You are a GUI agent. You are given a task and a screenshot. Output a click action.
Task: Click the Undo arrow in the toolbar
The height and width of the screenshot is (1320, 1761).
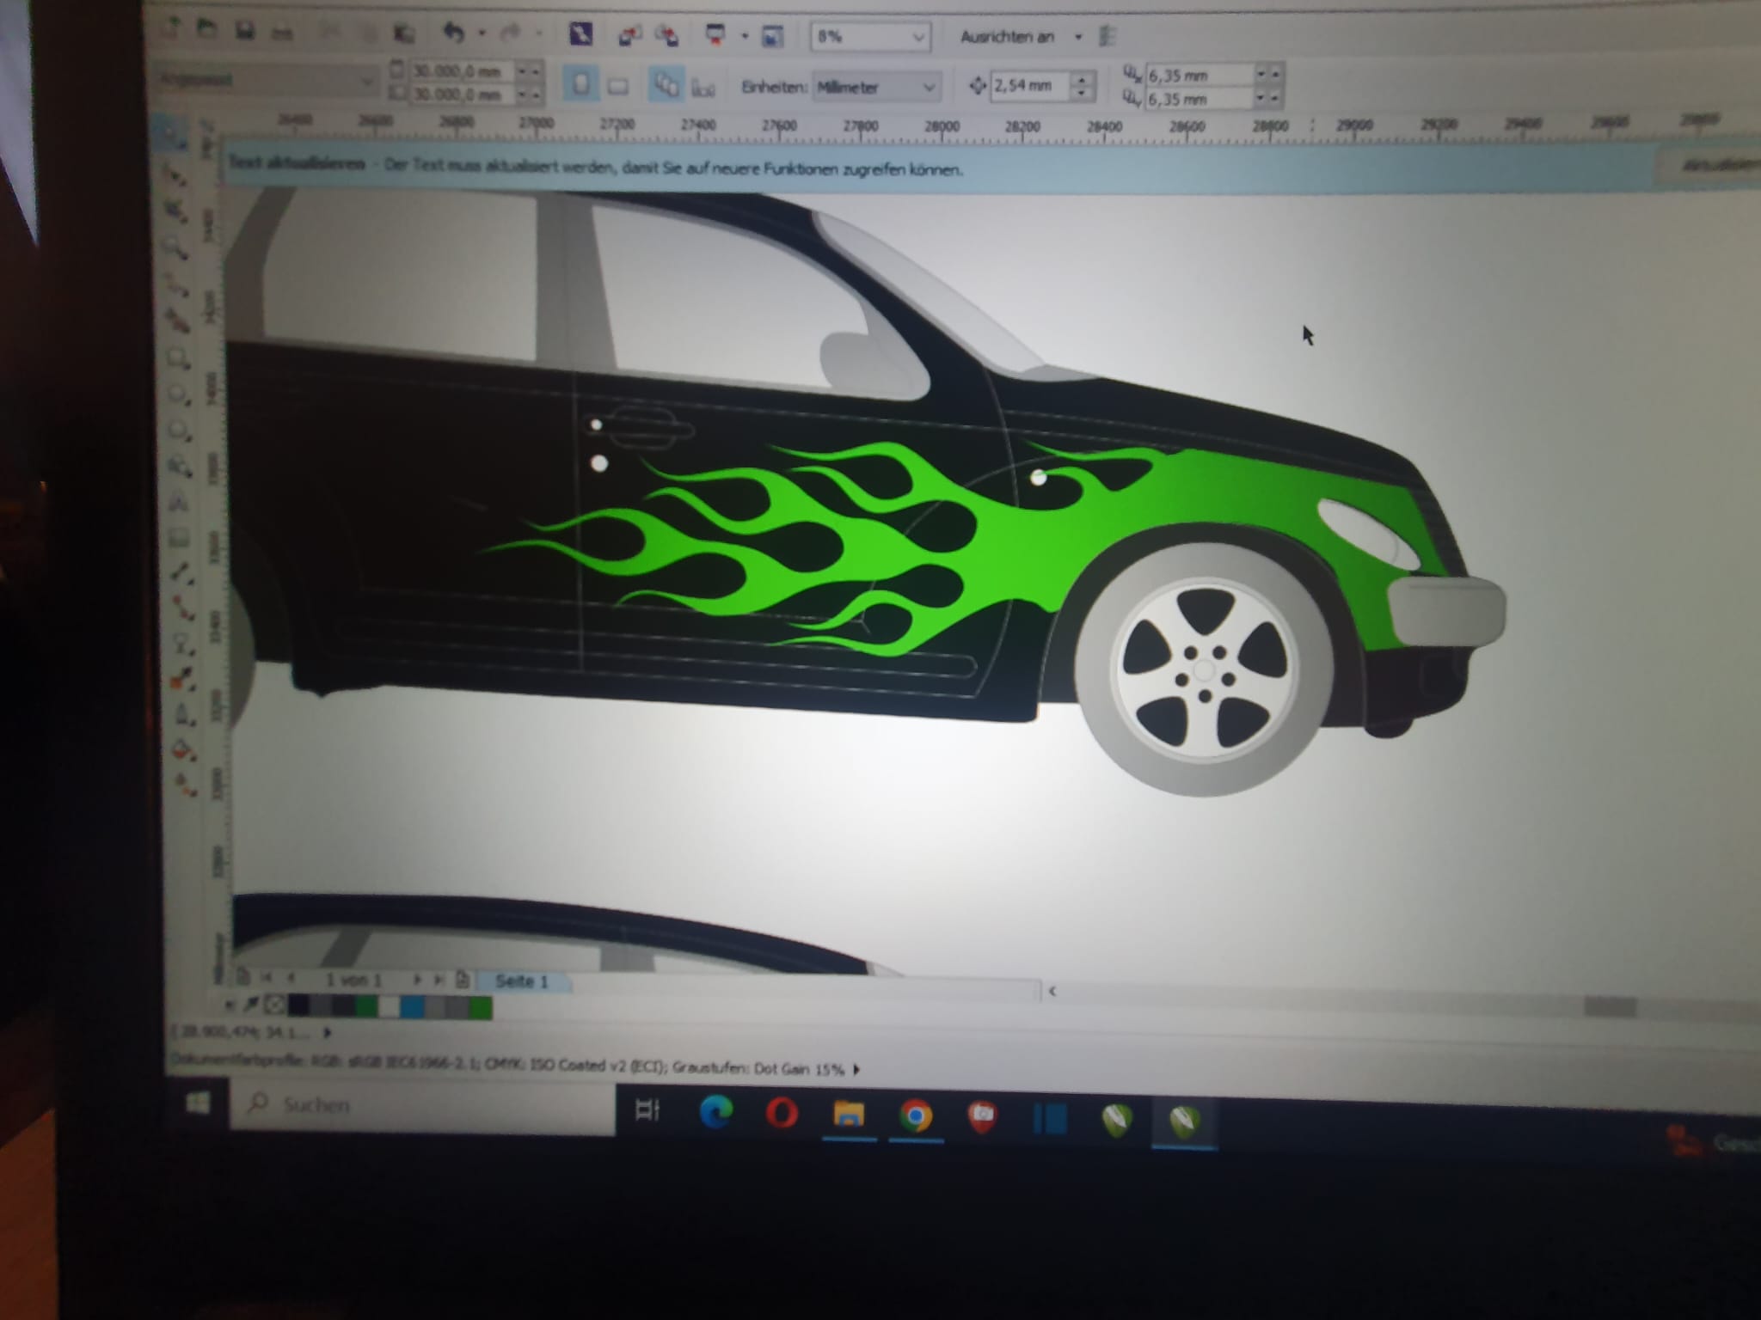click(x=453, y=34)
